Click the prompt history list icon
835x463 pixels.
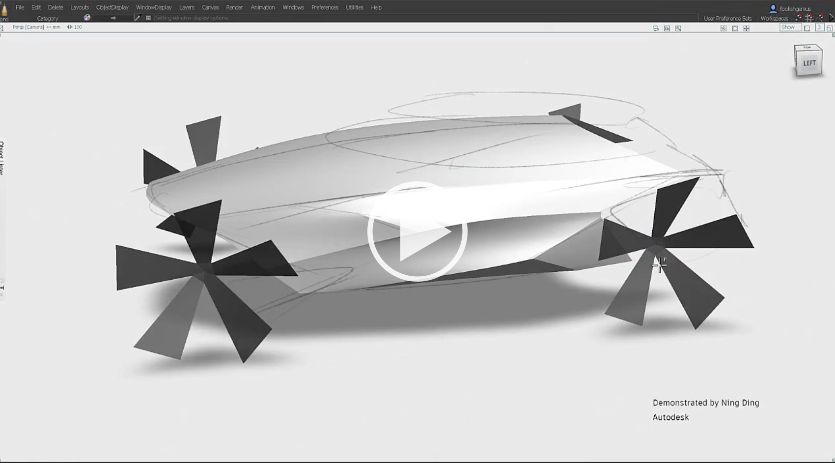(148, 18)
